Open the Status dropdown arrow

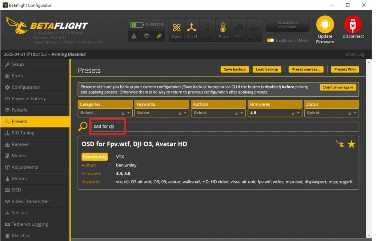(355, 113)
